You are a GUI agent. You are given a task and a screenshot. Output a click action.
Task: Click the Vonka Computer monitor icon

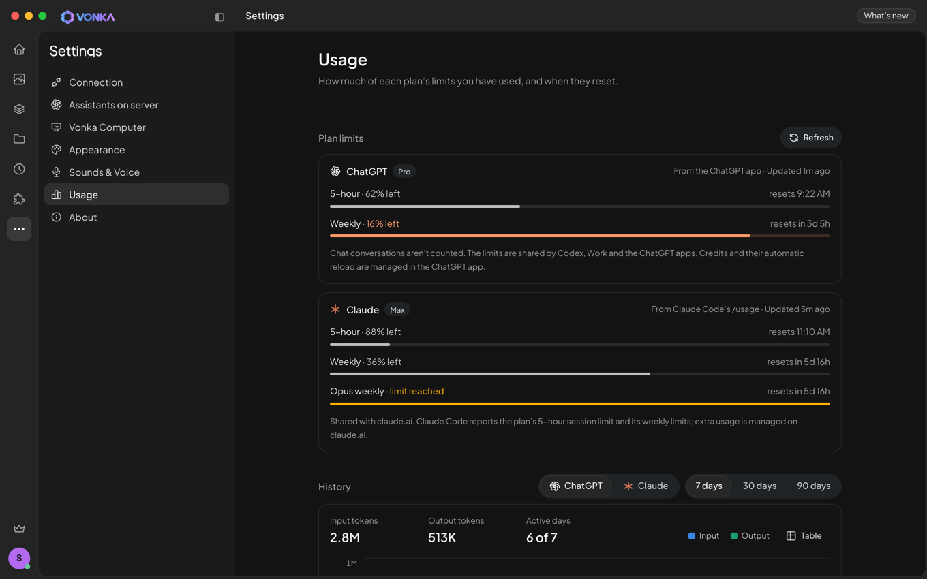pyautogui.click(x=57, y=127)
